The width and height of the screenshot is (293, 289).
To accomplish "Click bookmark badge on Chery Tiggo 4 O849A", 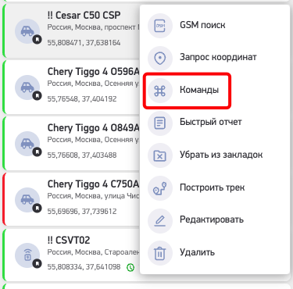I will (37, 152).
